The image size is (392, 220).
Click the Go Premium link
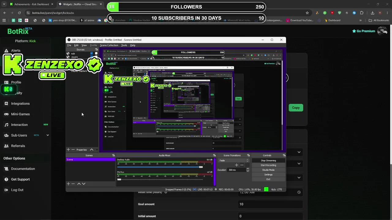coord(364,31)
